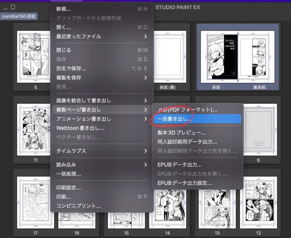
Task: Select page 15 thumbnail
Action: pos(126,220)
